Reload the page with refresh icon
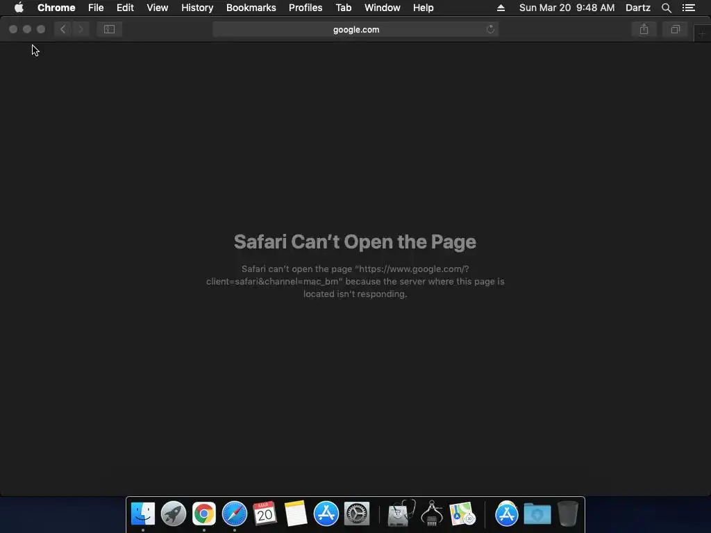711x533 pixels. [x=490, y=29]
